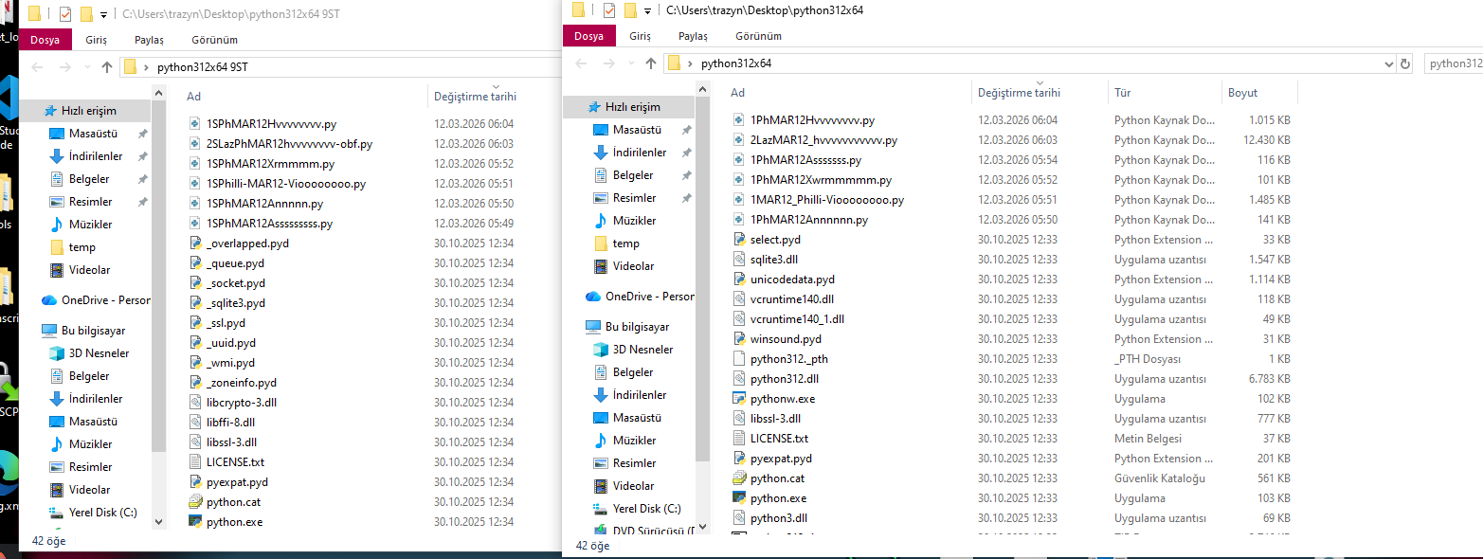1483x559 pixels.
Task: Open the Dosya menu in the 9ST window
Action: pos(45,40)
